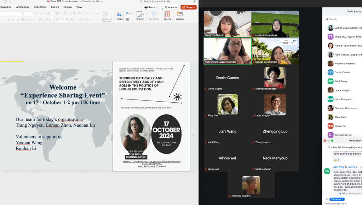
Task: Open the Animations ribbon tab
Action: point(23,7)
